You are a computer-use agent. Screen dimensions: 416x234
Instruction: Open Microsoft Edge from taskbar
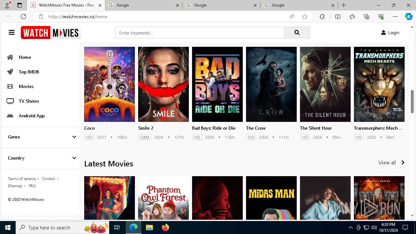click(134, 227)
